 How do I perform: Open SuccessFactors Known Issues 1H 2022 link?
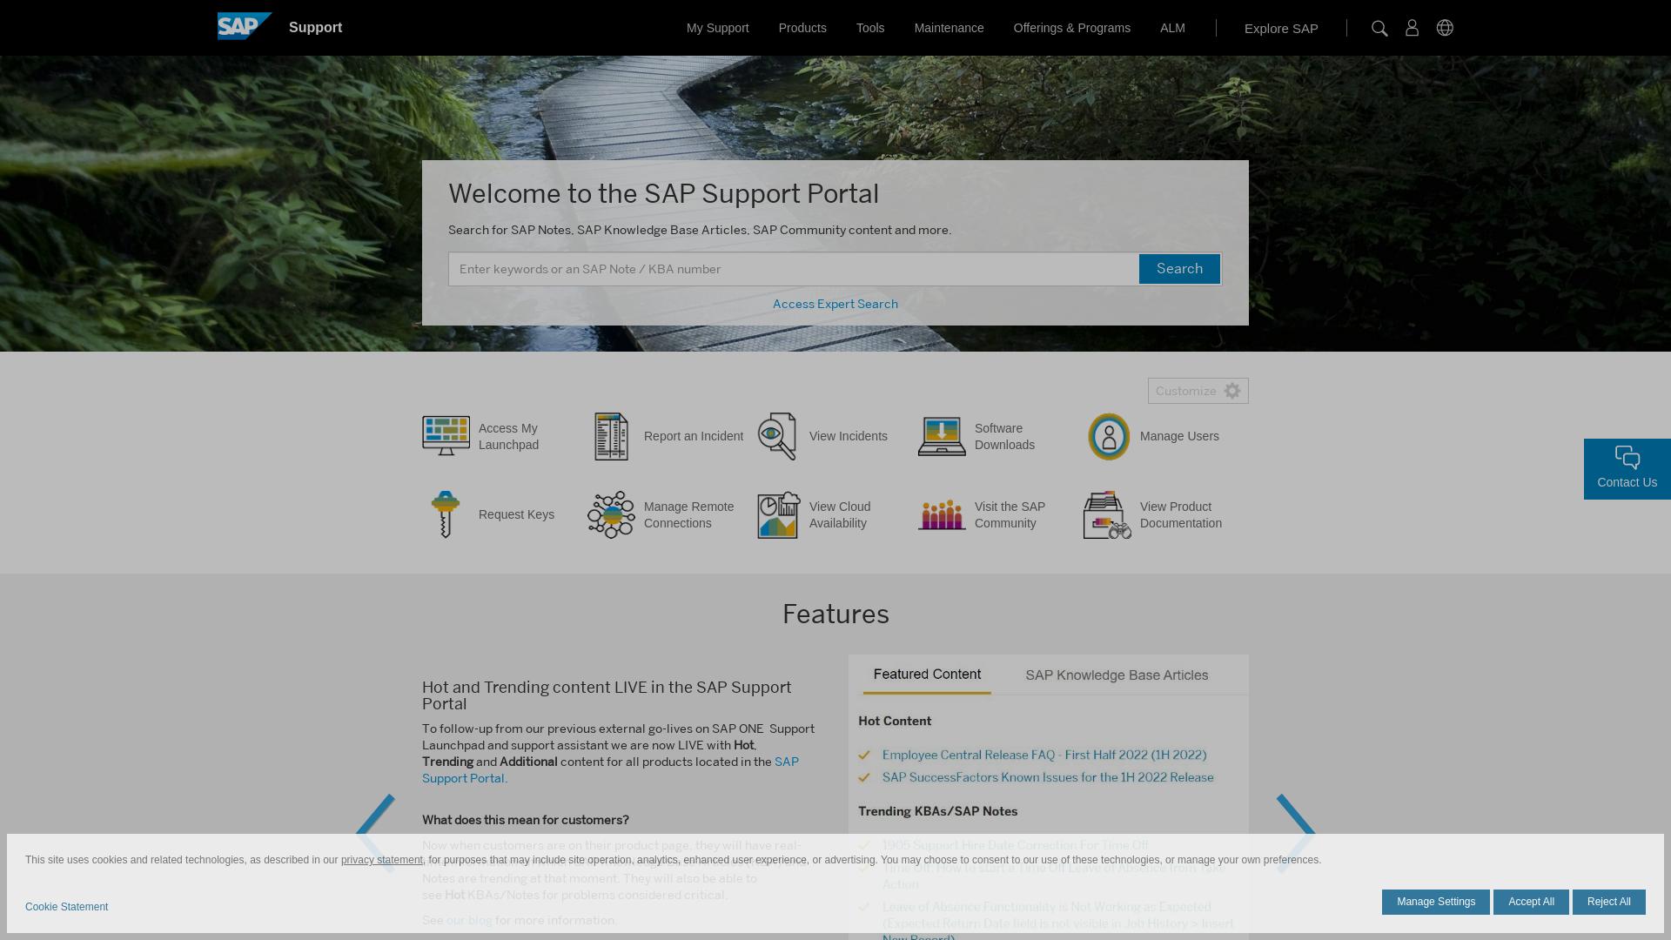tap(1048, 777)
